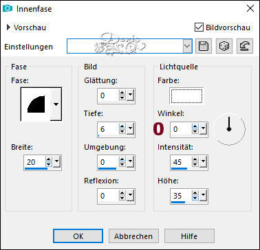Click the Innenfase camera title icon
This screenshot has width=260, height=250.
point(8,9)
